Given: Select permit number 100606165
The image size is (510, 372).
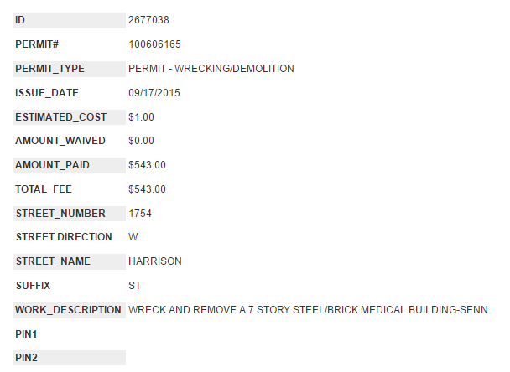Looking at the screenshot, I should click(x=155, y=44).
